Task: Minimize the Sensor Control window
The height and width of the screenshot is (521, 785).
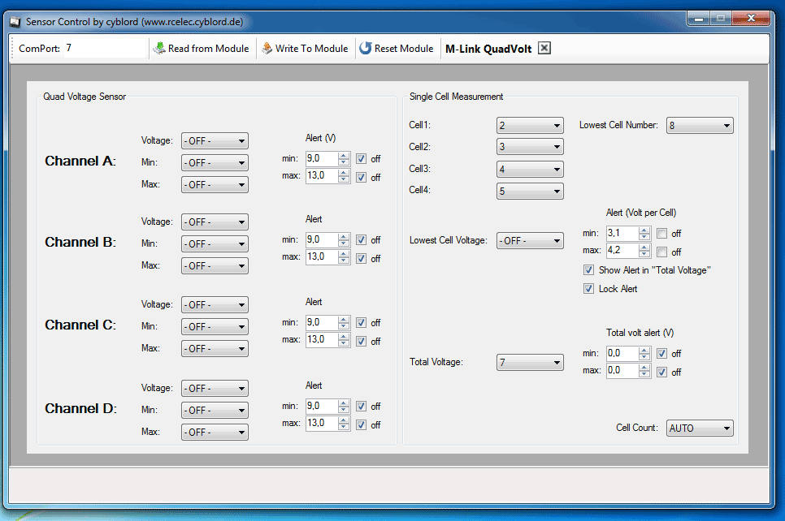Action: click(x=699, y=19)
